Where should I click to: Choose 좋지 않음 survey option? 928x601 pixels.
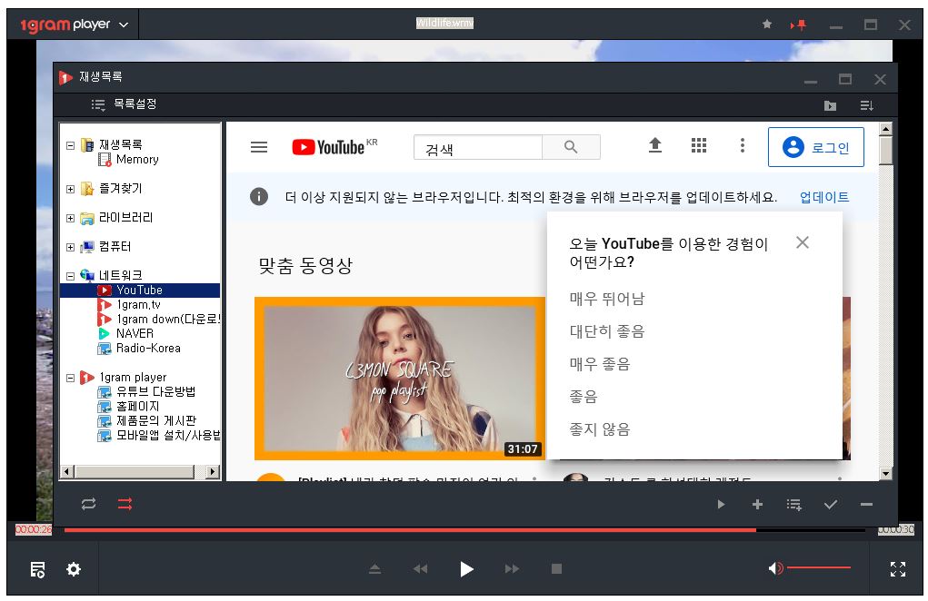600,429
